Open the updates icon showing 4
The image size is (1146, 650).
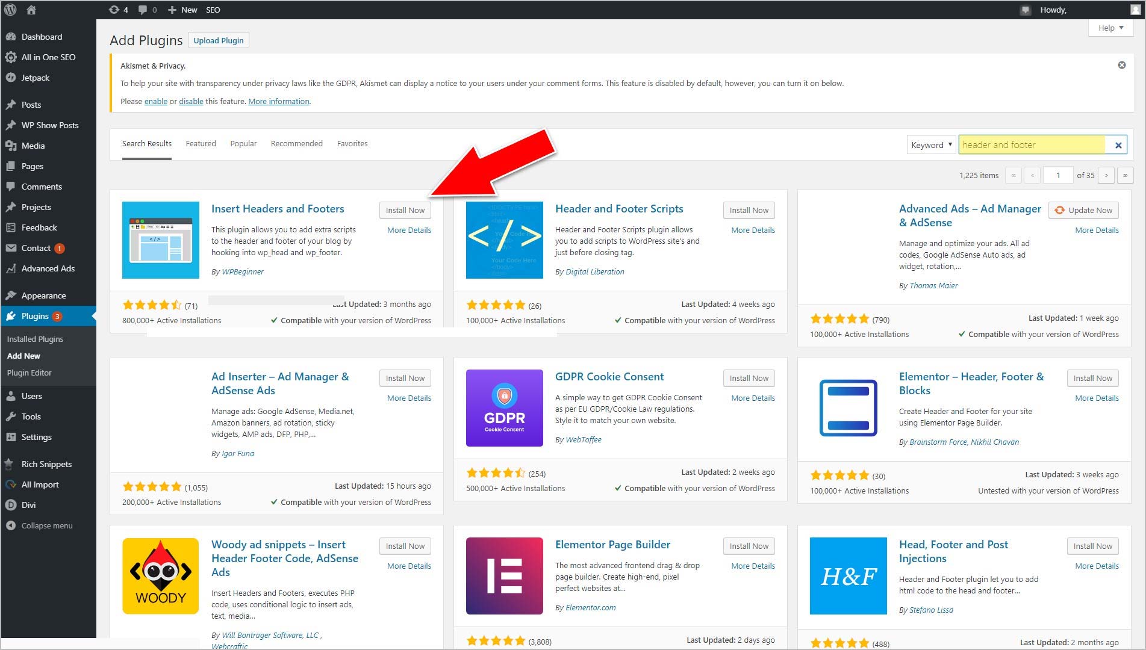tap(118, 10)
